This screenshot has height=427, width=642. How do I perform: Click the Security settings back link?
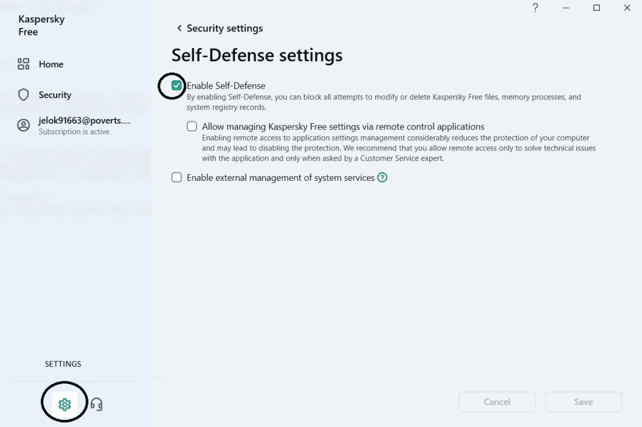click(220, 29)
